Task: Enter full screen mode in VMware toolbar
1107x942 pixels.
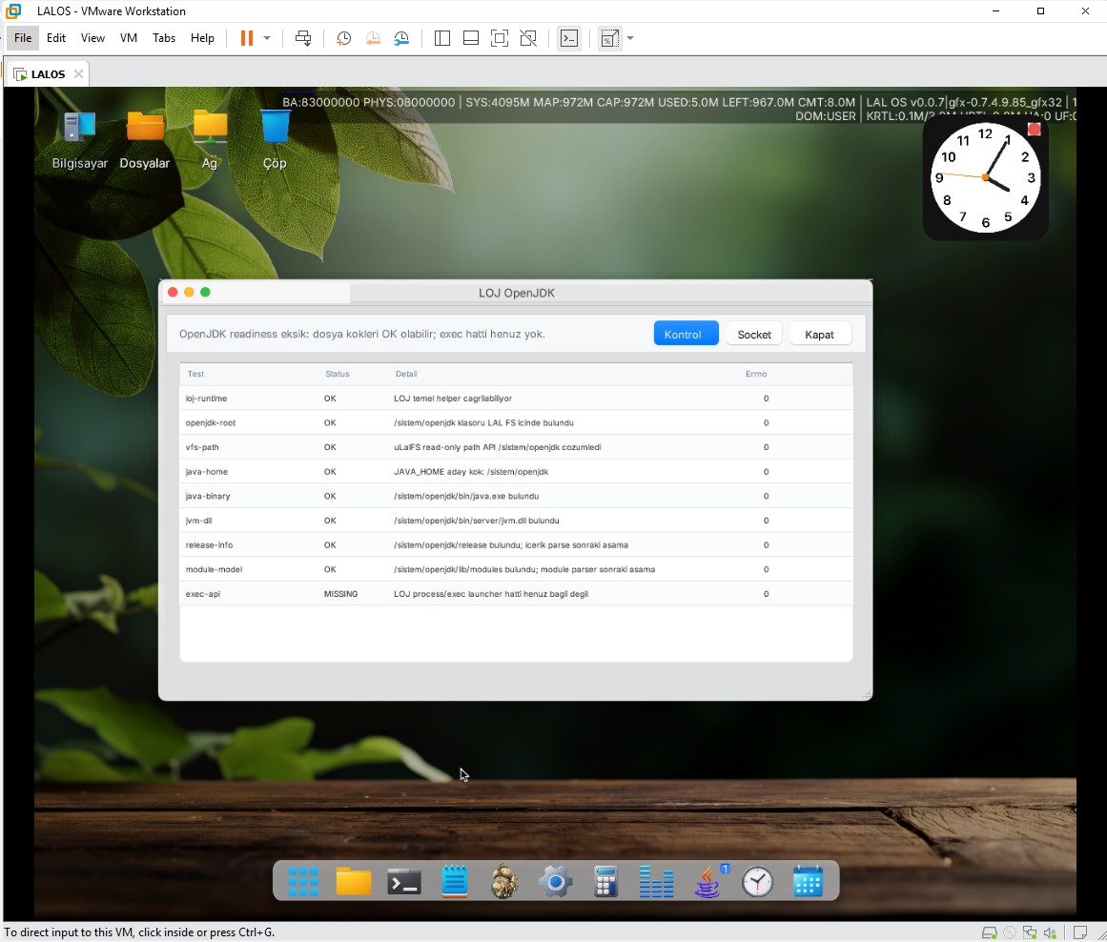Action: click(x=499, y=38)
